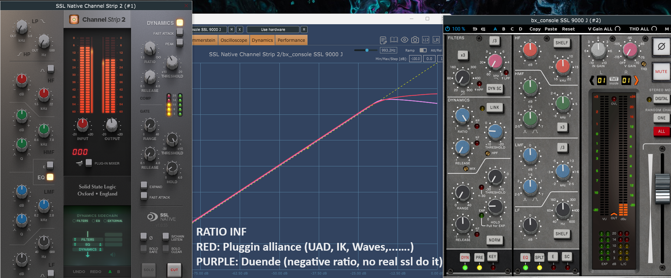
Task: Click the 0.0 maximum dB field
Action: tap(429, 59)
